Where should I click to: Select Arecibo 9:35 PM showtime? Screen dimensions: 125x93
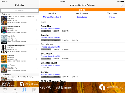(75, 40)
